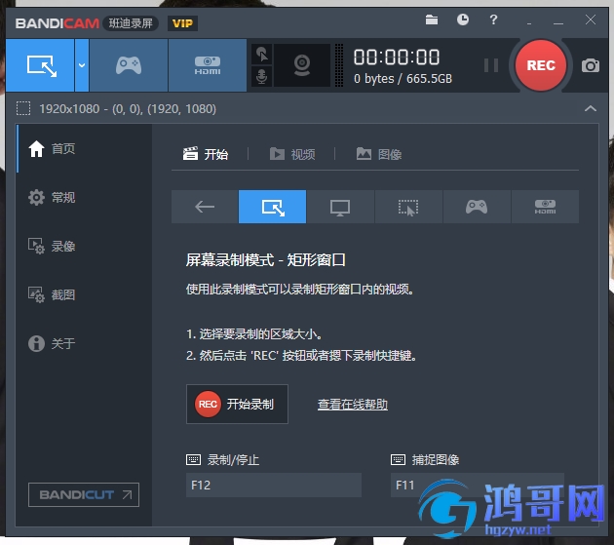614x545 pixels.
Task: Click the back arrow in mode row
Action: (205, 207)
